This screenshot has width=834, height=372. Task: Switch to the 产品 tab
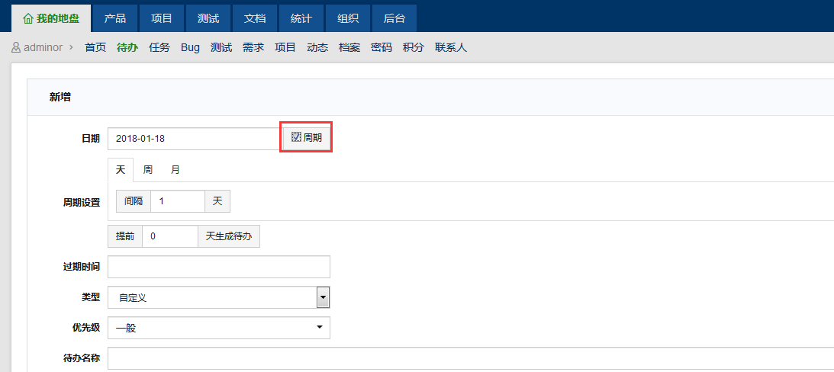click(x=115, y=18)
